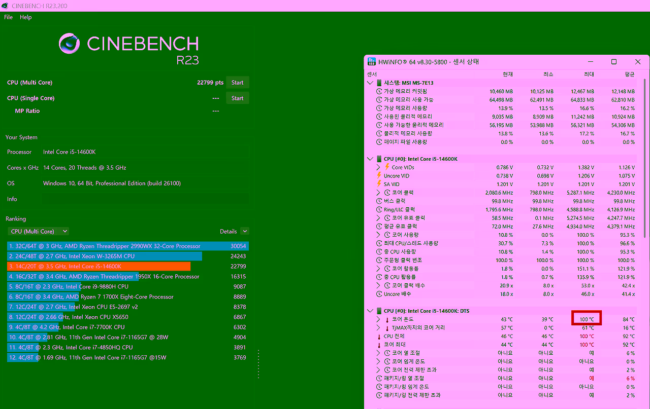Click the lightning icon beside Uncore VID
Screen dimensions: 650x409
coord(379,176)
